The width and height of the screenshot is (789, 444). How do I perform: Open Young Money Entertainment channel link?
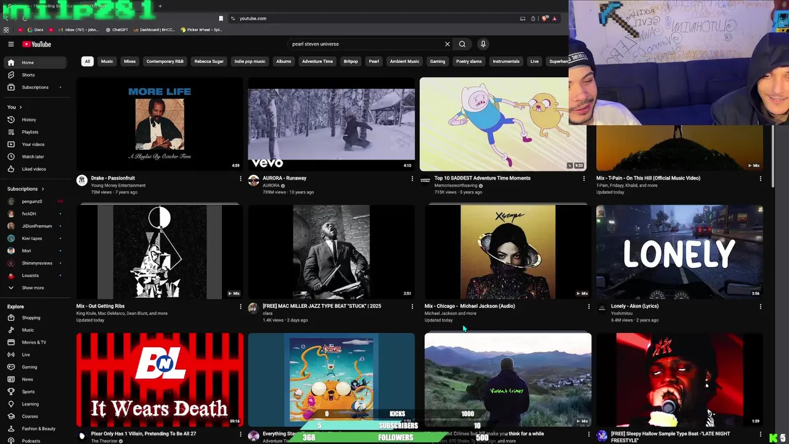(x=118, y=186)
